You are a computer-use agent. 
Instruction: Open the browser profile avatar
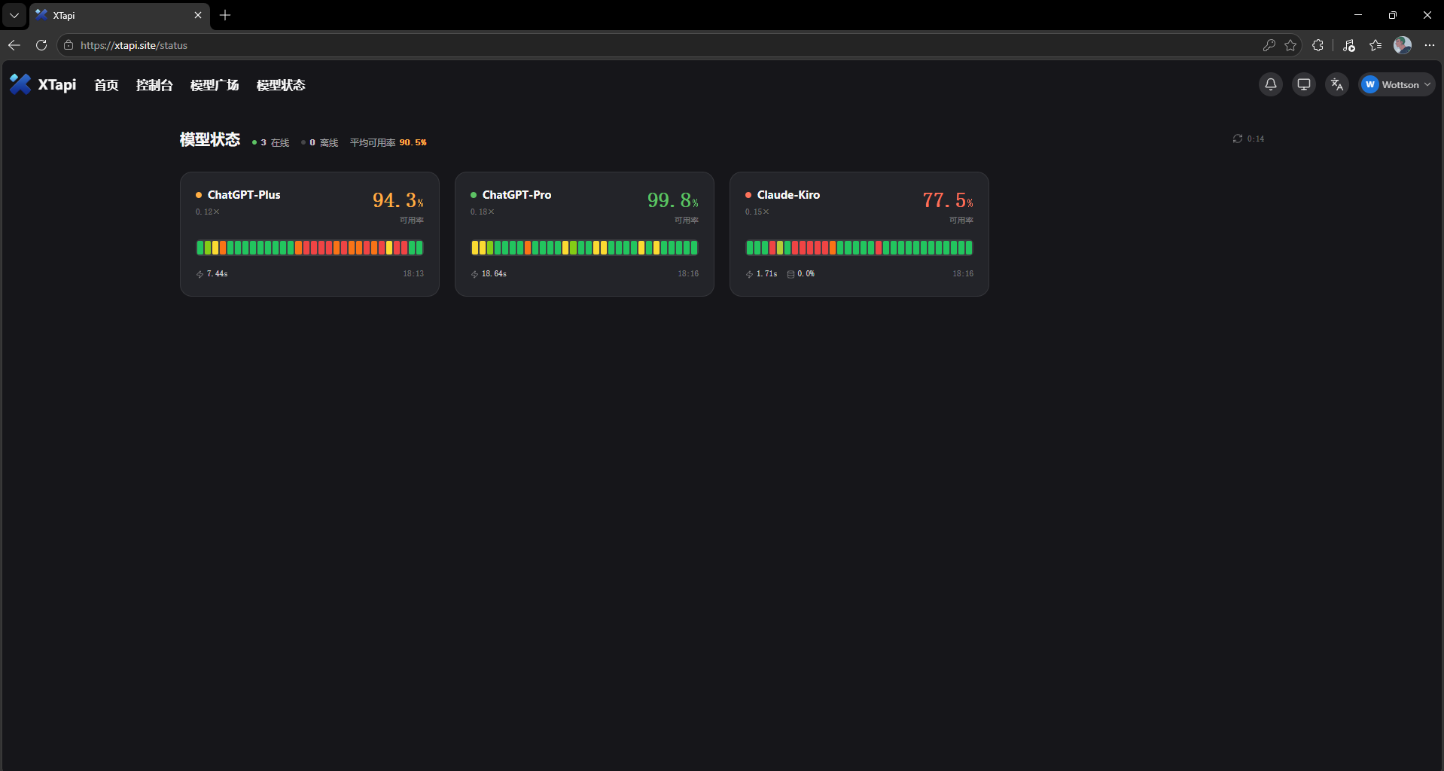(x=1403, y=45)
